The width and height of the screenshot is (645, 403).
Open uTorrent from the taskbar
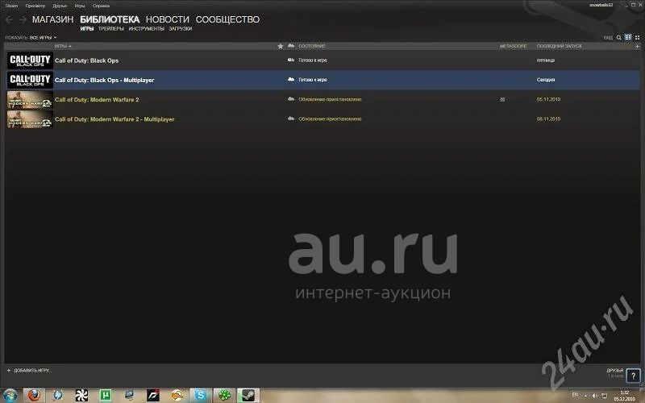point(106,395)
